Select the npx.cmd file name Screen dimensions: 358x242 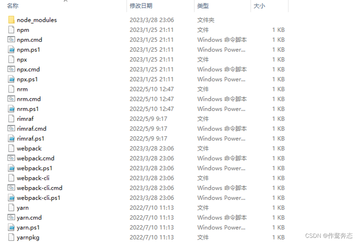(28, 69)
